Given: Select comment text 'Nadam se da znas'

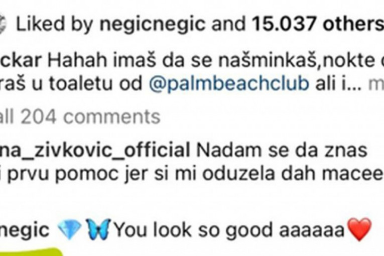Looking at the screenshot, I should 282,151.
